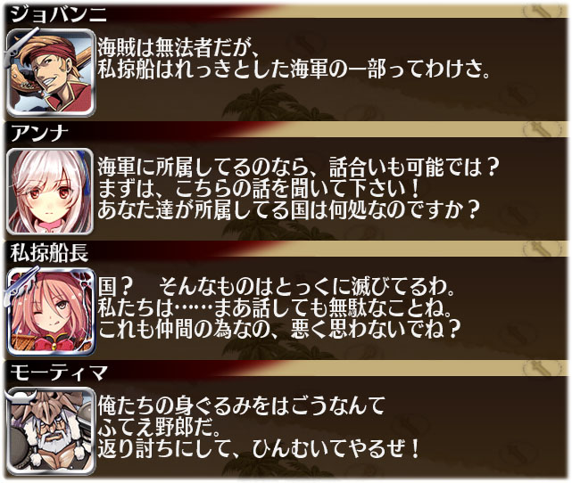
Task: Click the pistol badge on the captain's portrait
Action: [19, 286]
